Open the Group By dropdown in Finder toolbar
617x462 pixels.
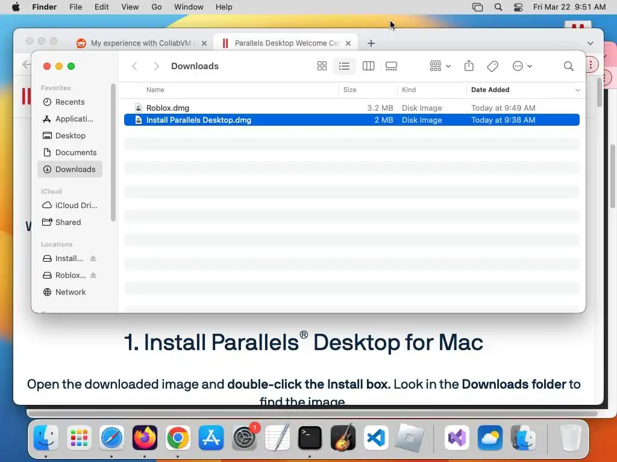click(x=440, y=66)
